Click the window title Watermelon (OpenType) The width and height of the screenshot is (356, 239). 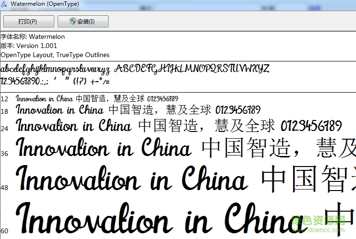[x=45, y=4]
